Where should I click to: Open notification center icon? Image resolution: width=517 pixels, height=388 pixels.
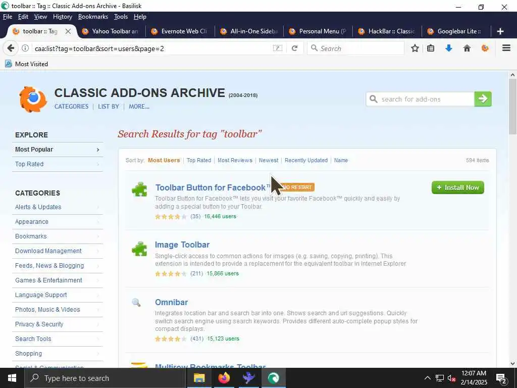point(501,378)
